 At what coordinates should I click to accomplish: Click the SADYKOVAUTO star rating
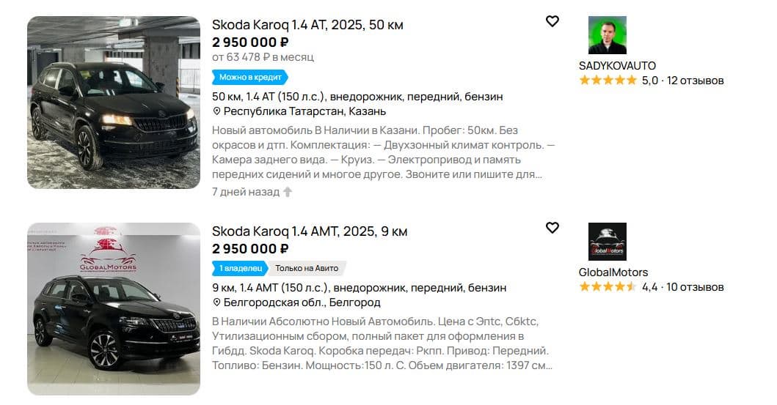tap(608, 81)
